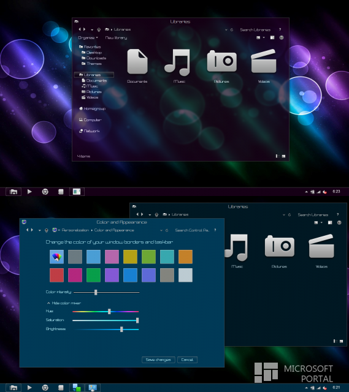Collapse the Hide color mixer expander
This screenshot has height=392, width=349.
(64, 303)
